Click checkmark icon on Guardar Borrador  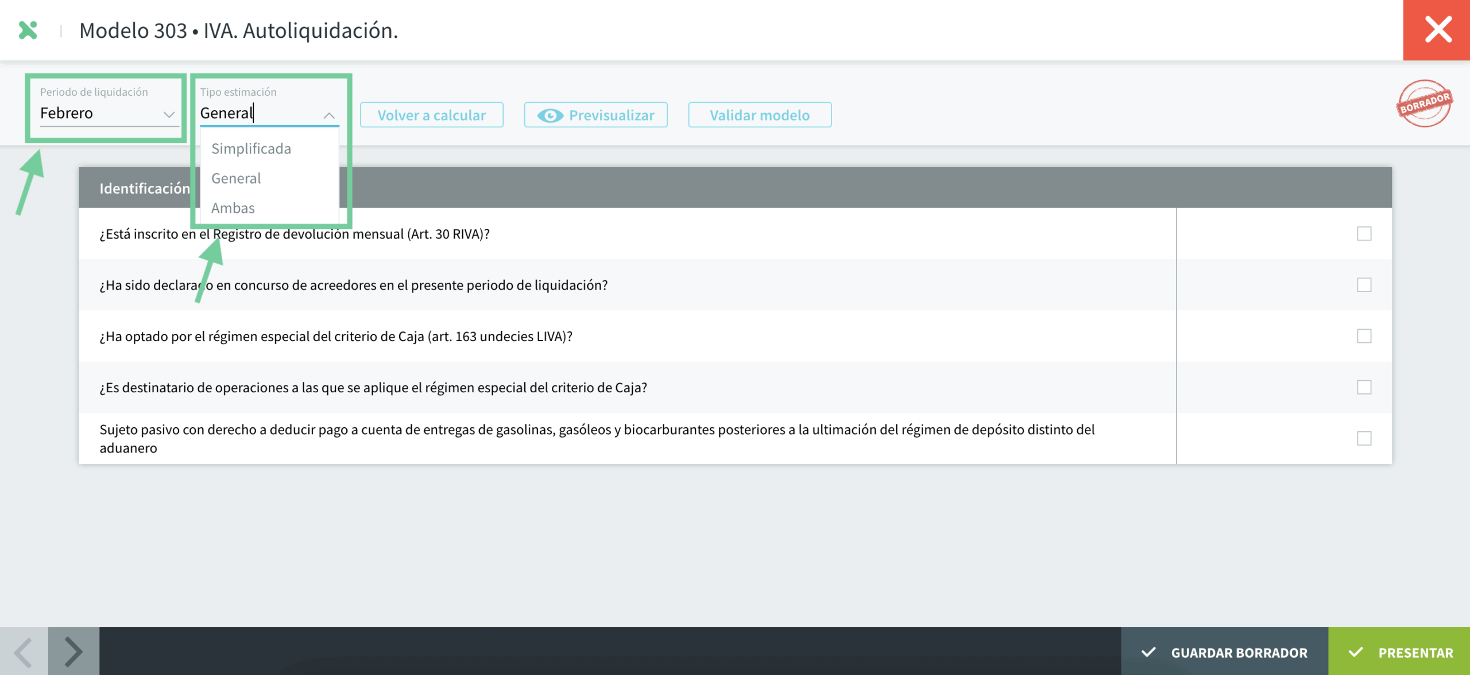point(1148,652)
